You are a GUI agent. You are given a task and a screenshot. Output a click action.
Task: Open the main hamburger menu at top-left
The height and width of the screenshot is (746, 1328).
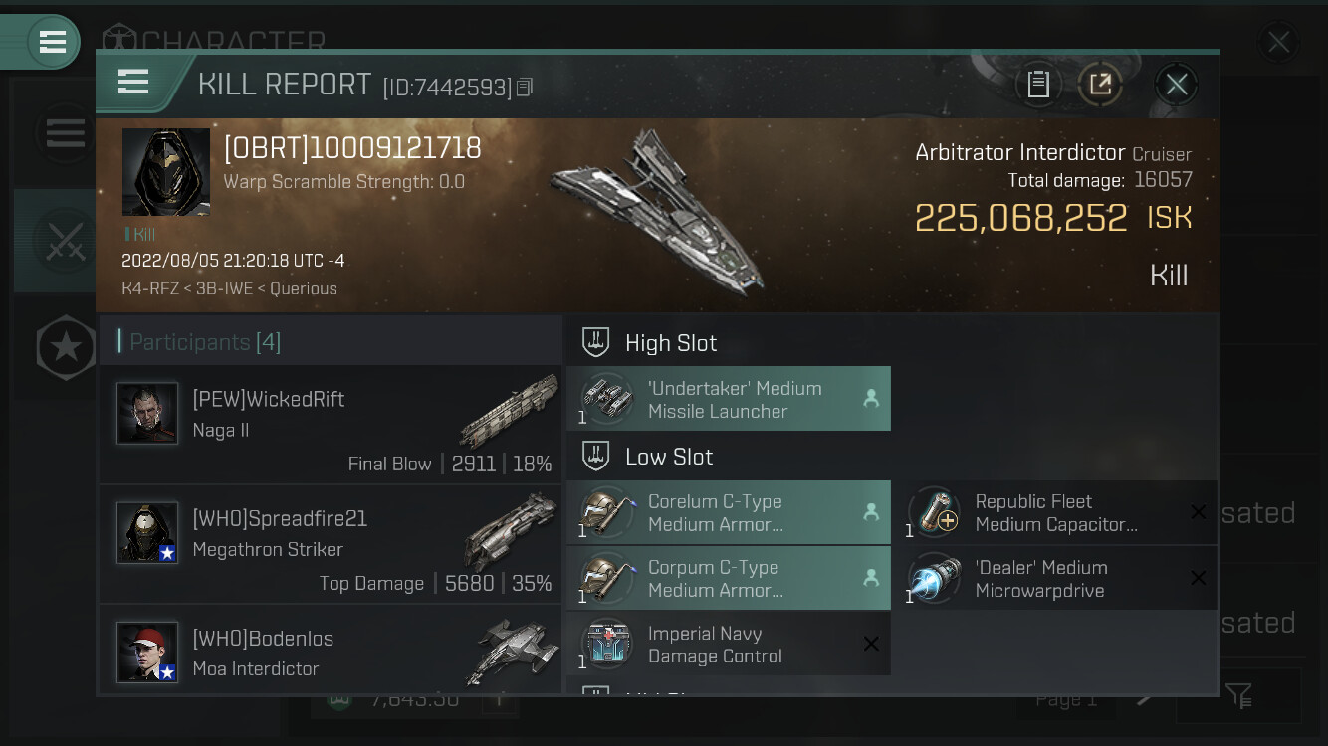(53, 42)
